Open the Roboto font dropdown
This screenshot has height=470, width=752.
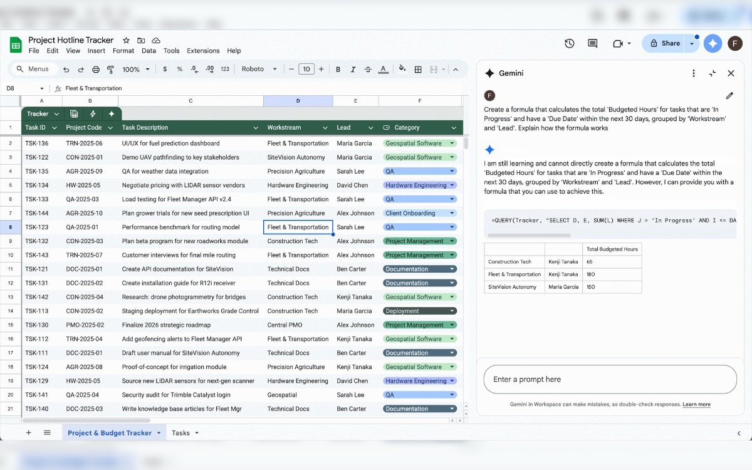pos(258,70)
